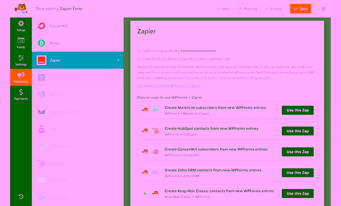
Task: Use the HubSpot contacts zap
Action: point(298,131)
